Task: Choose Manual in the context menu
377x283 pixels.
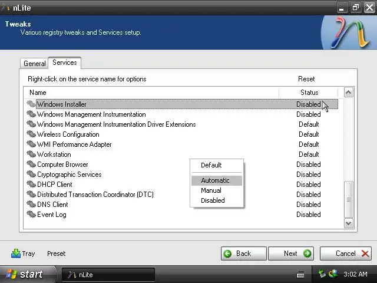Action: [x=217, y=190]
